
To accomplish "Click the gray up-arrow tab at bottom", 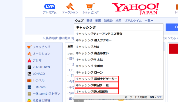I will [79, 101].
